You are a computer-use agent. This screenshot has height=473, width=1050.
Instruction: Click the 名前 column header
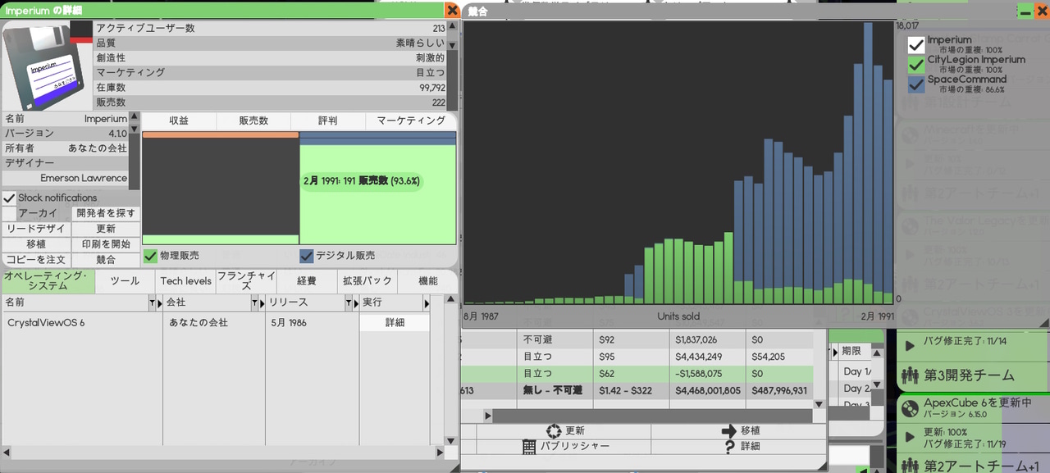pos(76,303)
